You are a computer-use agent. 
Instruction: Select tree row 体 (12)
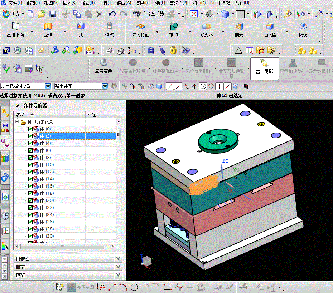65,172
